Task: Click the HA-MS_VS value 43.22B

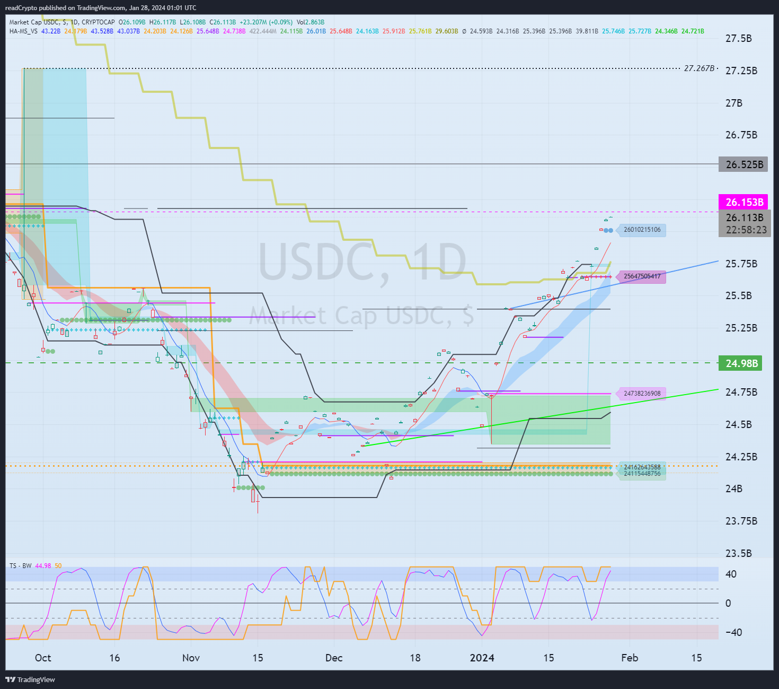Action: (51, 31)
